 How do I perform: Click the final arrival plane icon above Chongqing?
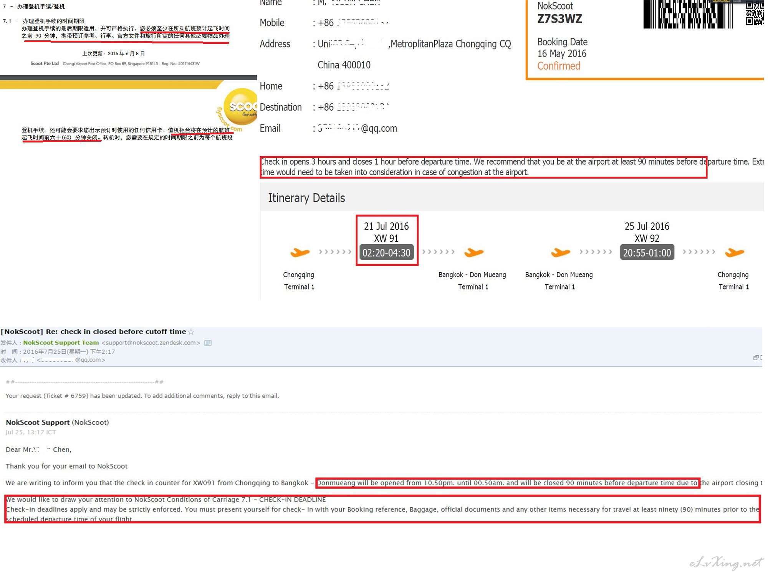click(734, 252)
